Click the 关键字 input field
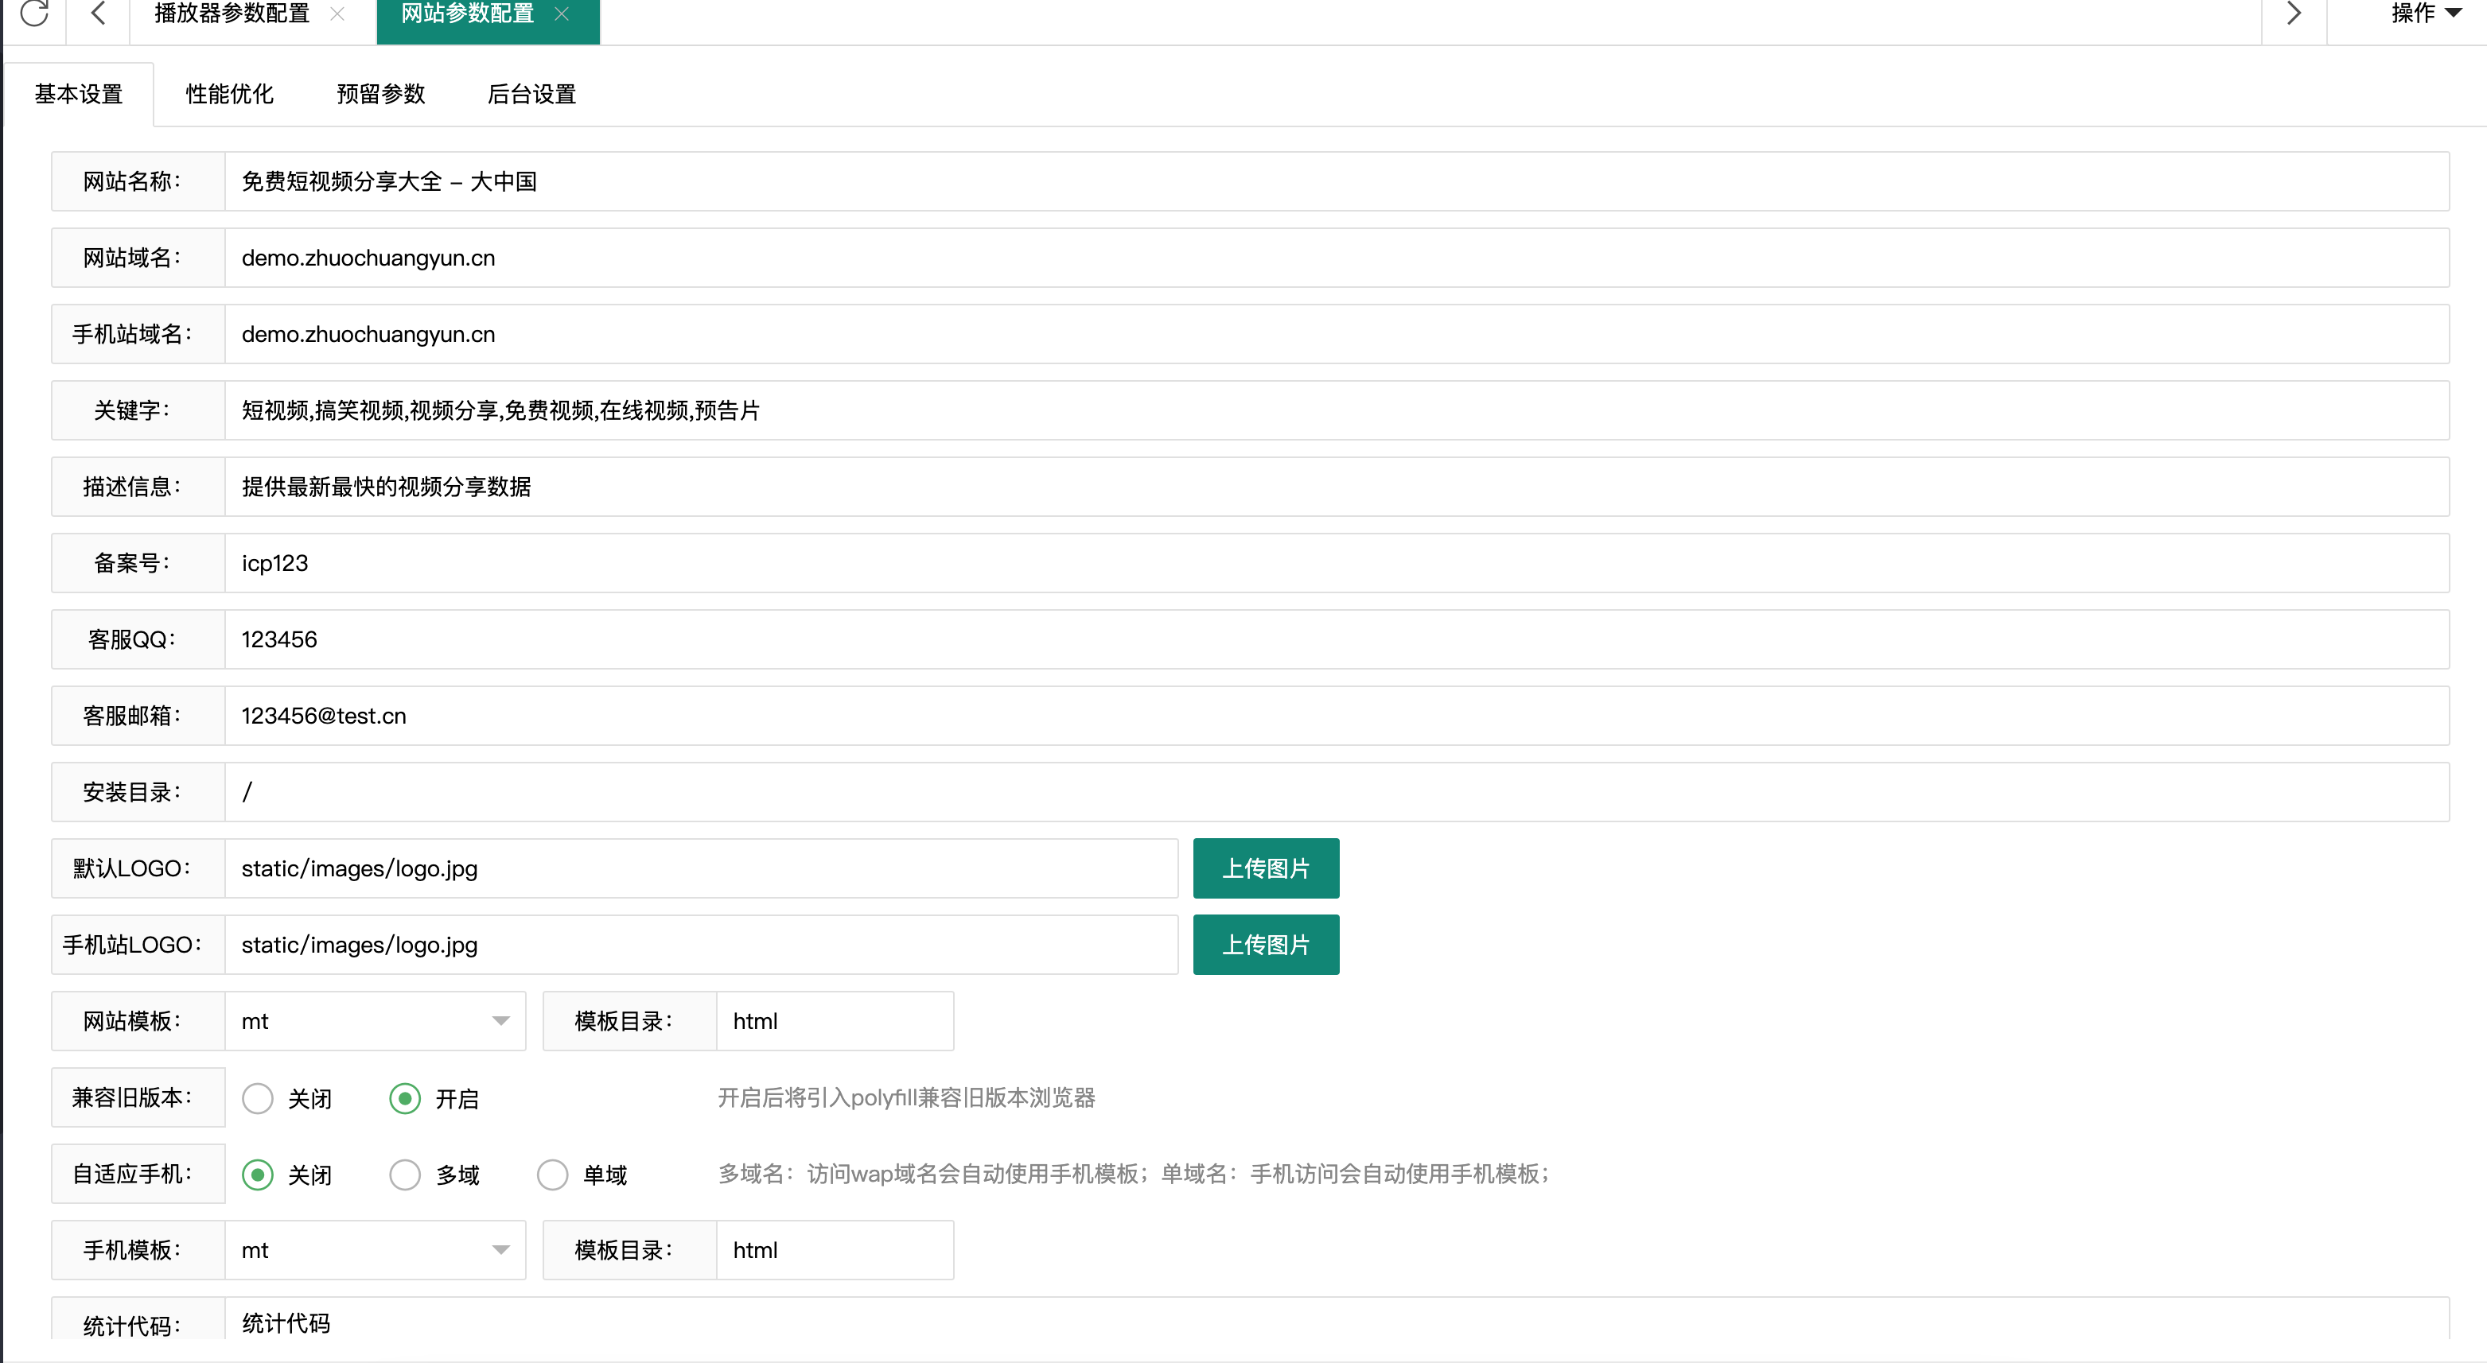This screenshot has width=2487, height=1363. [1337, 410]
